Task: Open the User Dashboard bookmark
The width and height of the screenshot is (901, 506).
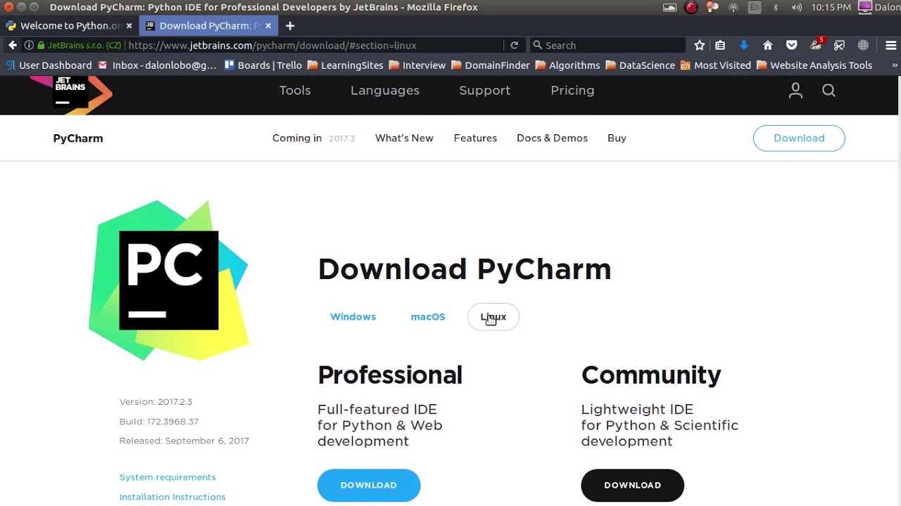Action: click(49, 65)
